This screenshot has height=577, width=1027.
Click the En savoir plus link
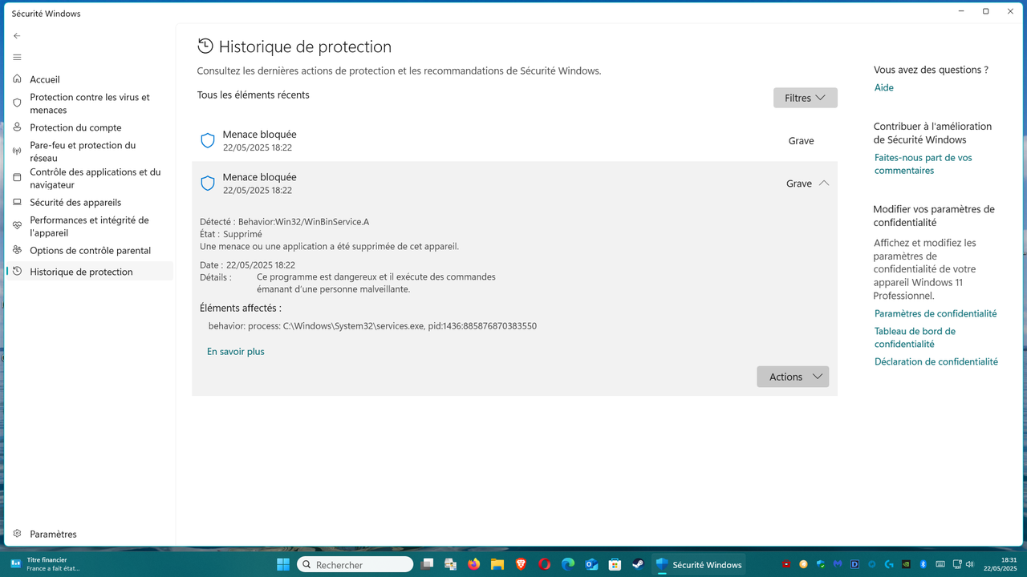point(235,351)
